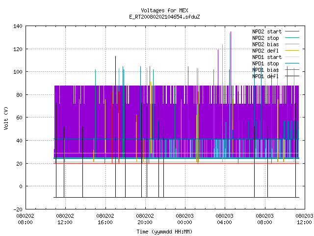Click the 140 y-axis tick label
Screen dimensions: 314x236
(18, 26)
